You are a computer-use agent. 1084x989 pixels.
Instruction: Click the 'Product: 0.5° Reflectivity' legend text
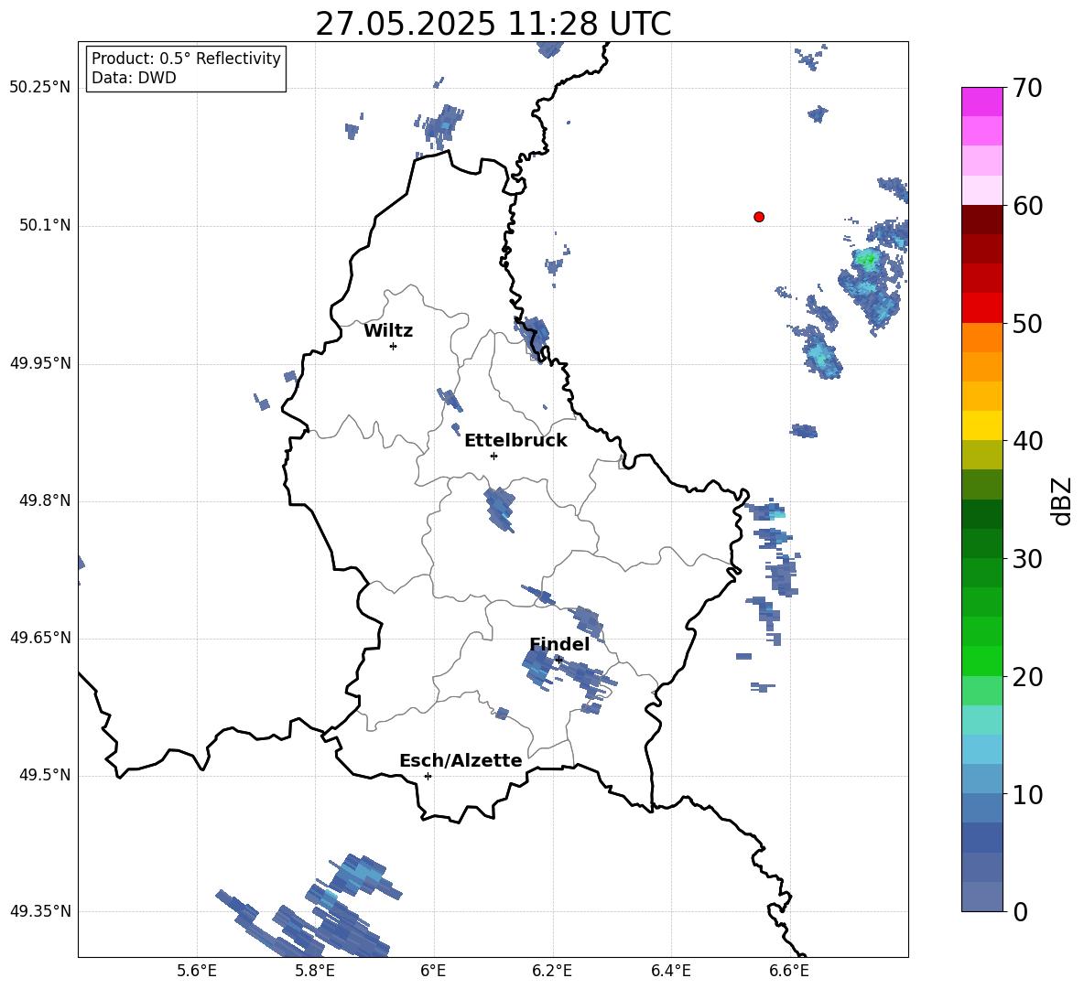click(x=186, y=59)
